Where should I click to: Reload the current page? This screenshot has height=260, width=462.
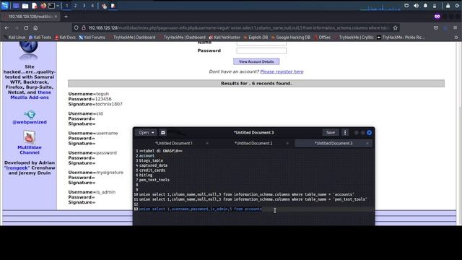(26, 27)
